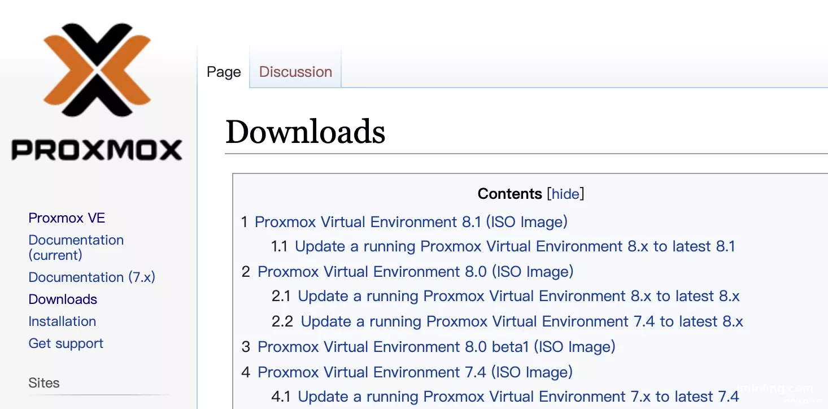Click the Contents title text
The height and width of the screenshot is (409, 828).
click(x=510, y=194)
